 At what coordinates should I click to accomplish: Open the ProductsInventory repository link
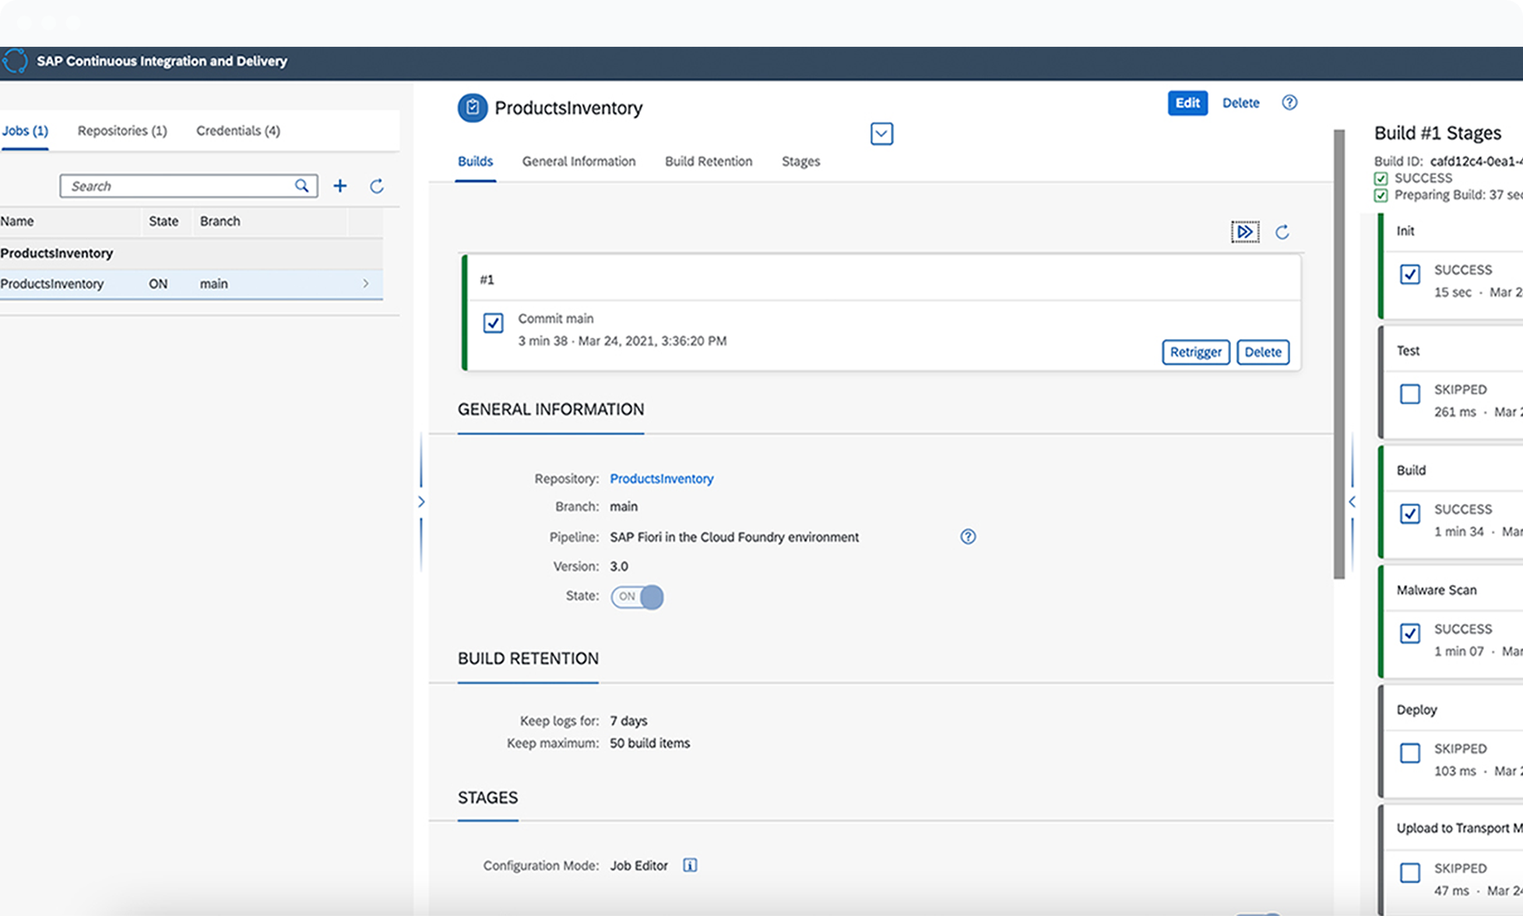pyautogui.click(x=661, y=478)
